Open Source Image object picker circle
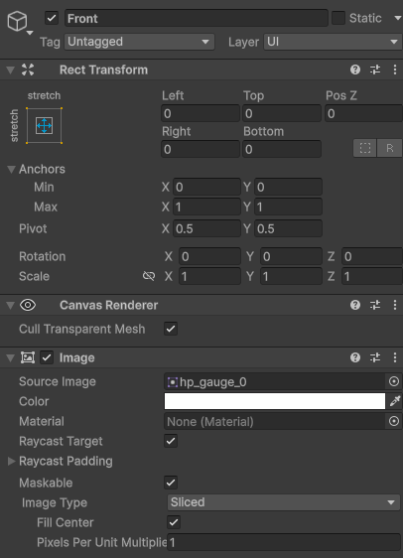 click(394, 381)
